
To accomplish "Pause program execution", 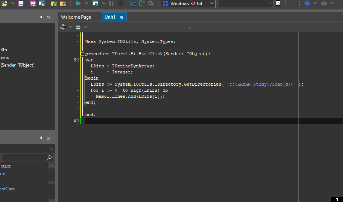I will coord(111,3).
